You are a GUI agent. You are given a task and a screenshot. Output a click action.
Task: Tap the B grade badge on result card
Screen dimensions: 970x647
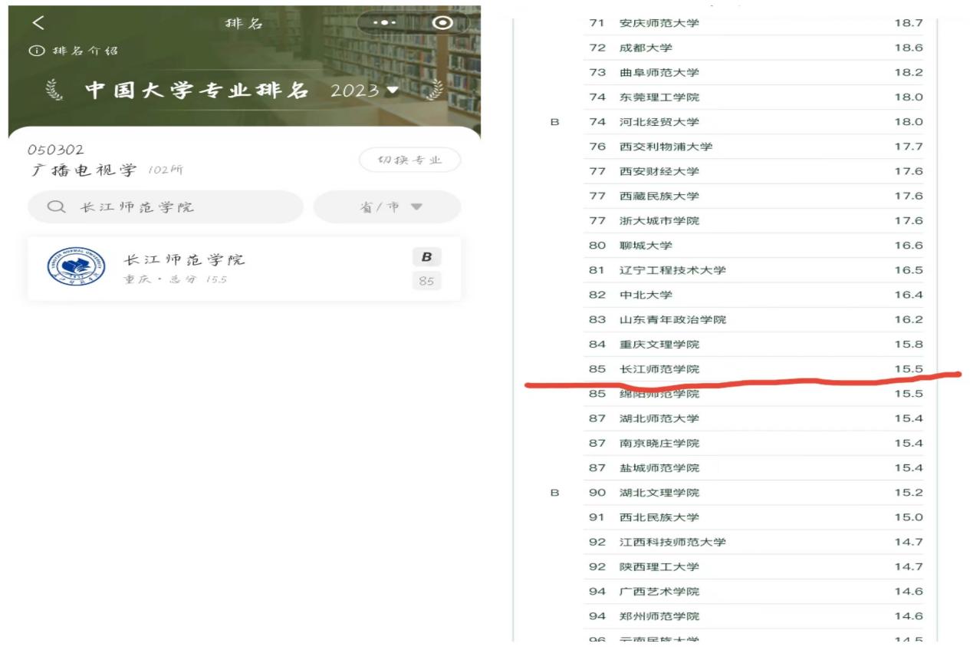(426, 258)
